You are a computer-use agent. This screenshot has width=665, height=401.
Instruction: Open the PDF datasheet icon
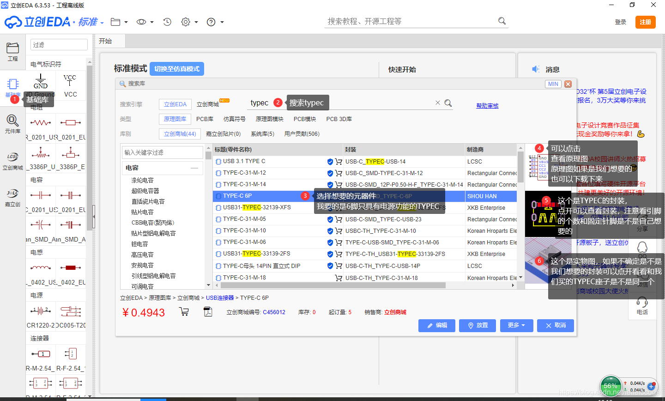(x=208, y=312)
